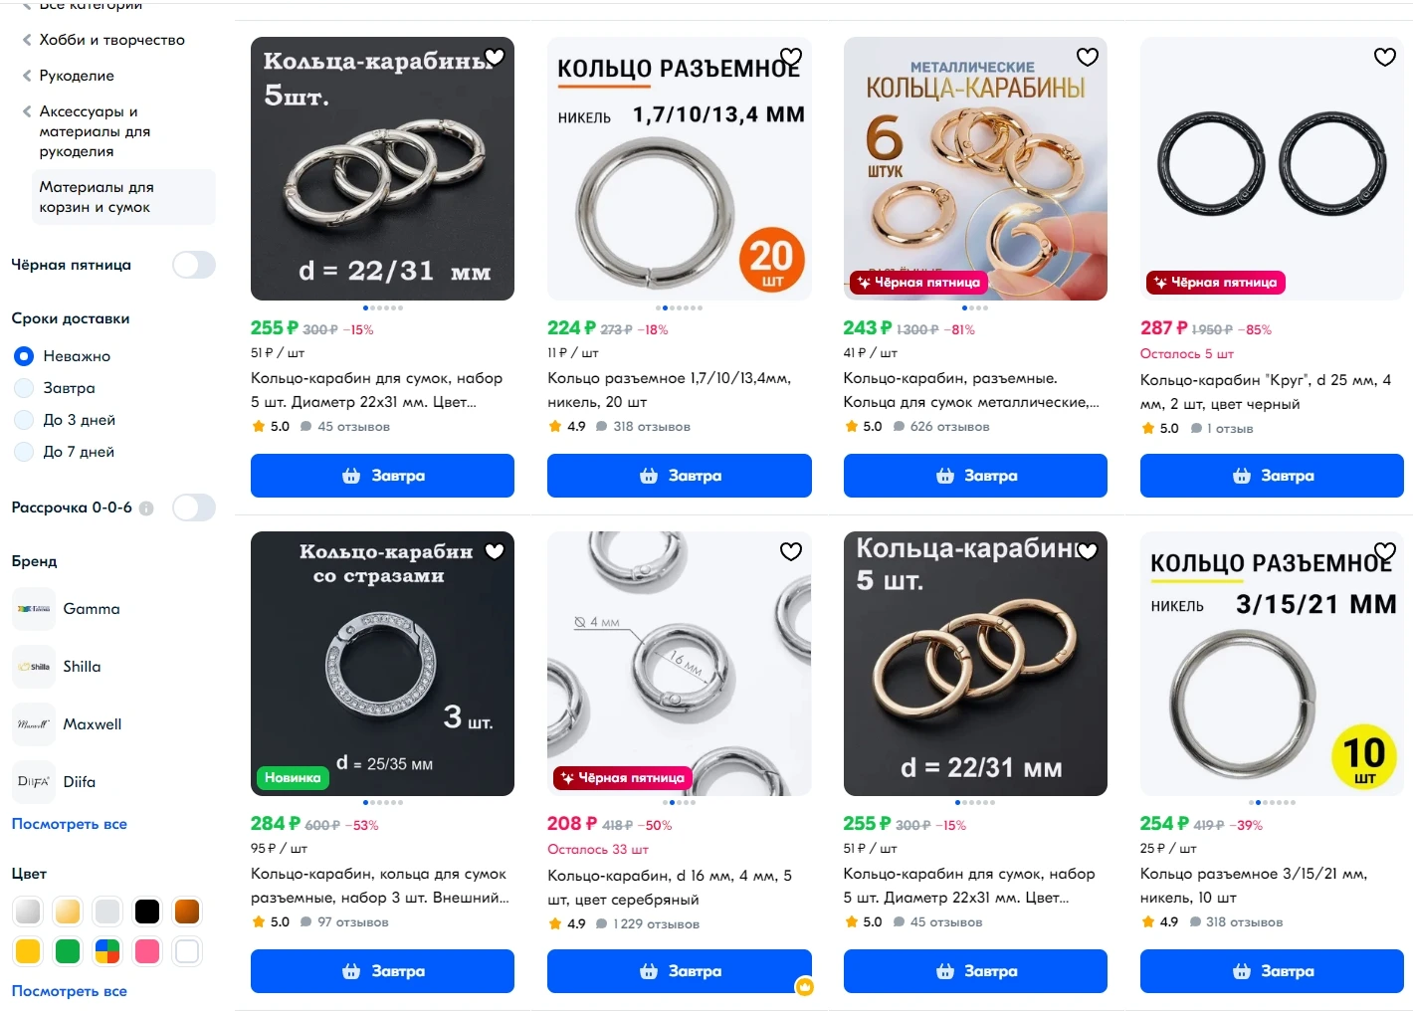
Task: Click heart on 6-piece gold carabiner rings
Action: point(1088,58)
